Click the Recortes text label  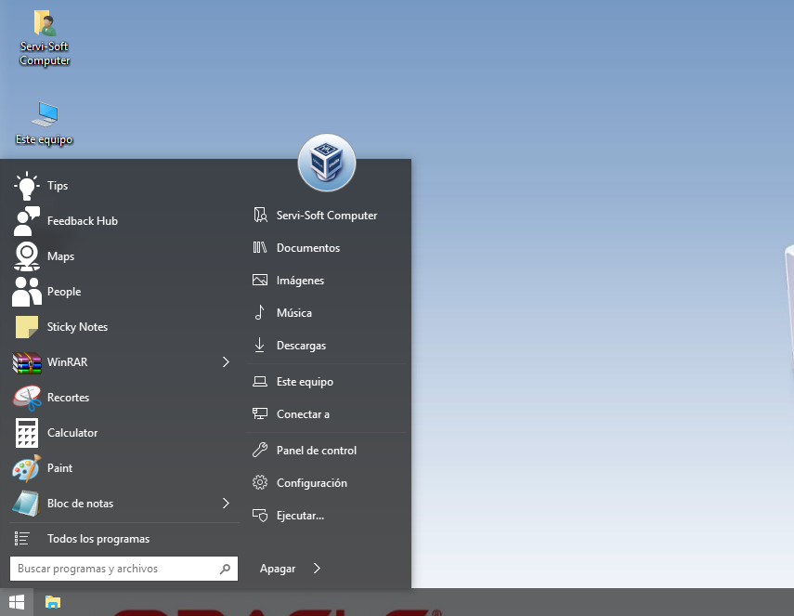[x=69, y=398]
